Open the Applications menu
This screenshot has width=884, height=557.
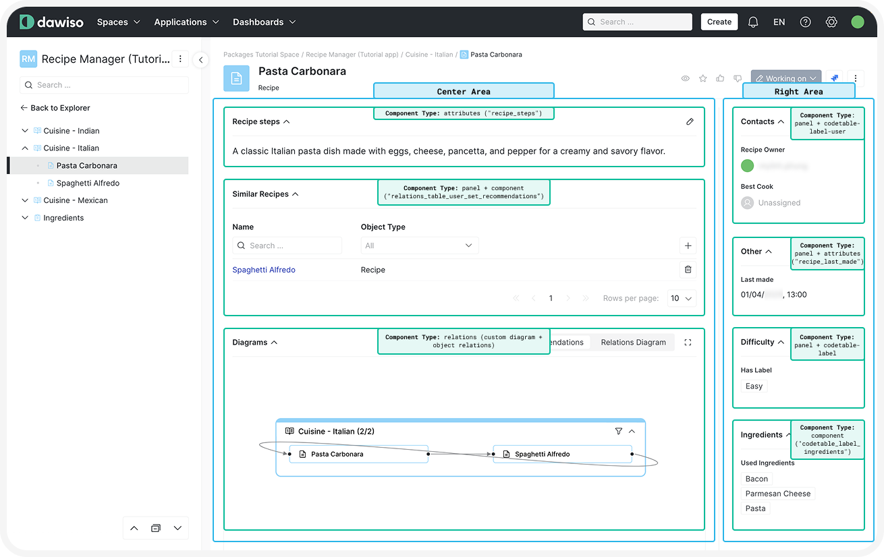186,22
